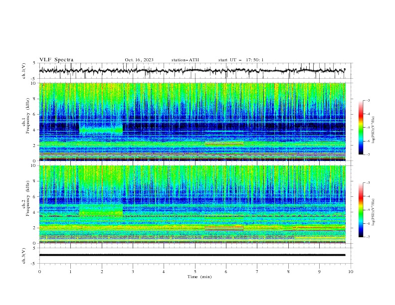Image resolution: width=395 pixels, height=305 pixels.
Task: Click the 'Oct. 16, 2023' date label
Action: [x=139, y=60]
